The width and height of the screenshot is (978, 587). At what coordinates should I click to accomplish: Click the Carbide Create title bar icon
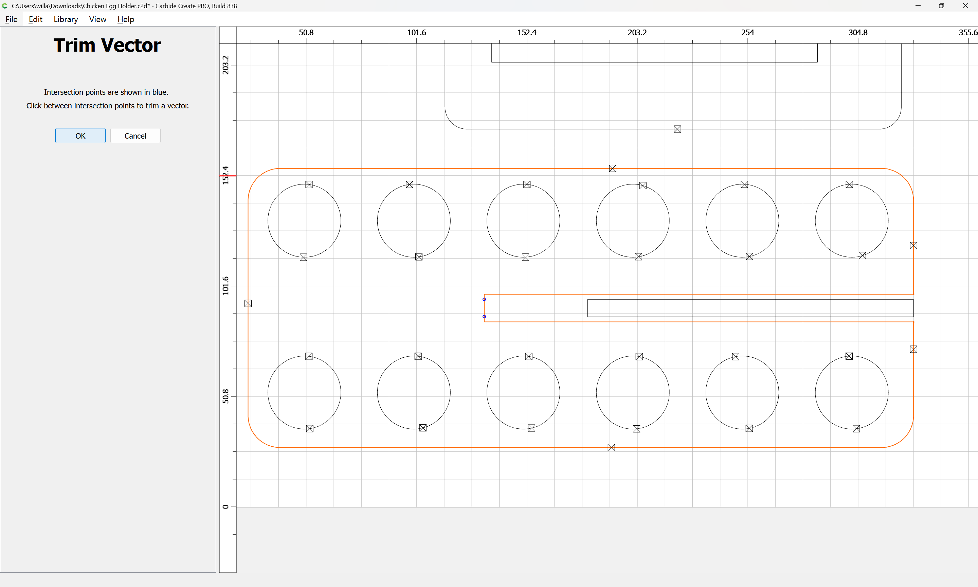coord(5,5)
